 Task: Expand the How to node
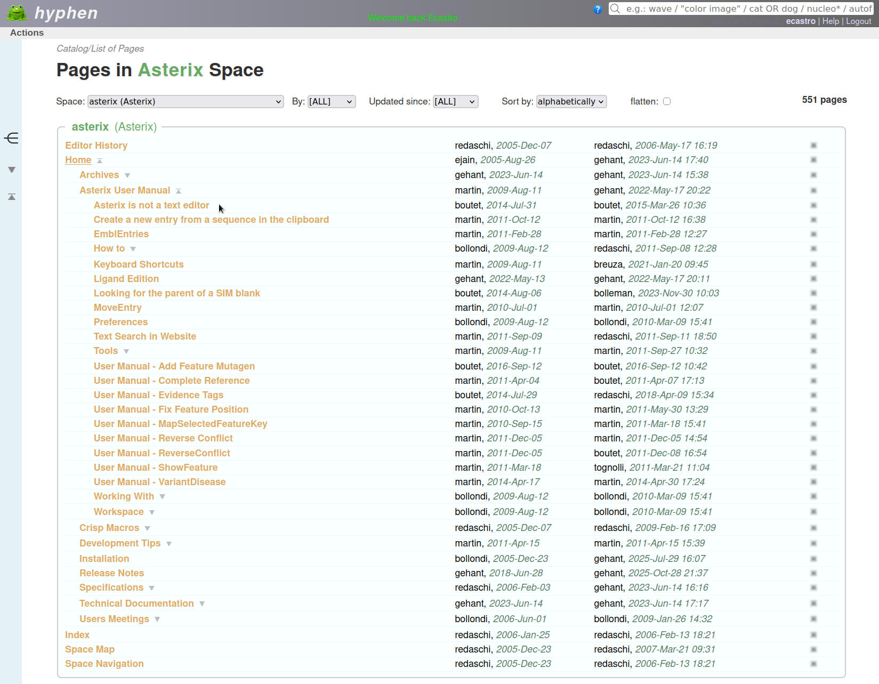tap(133, 249)
